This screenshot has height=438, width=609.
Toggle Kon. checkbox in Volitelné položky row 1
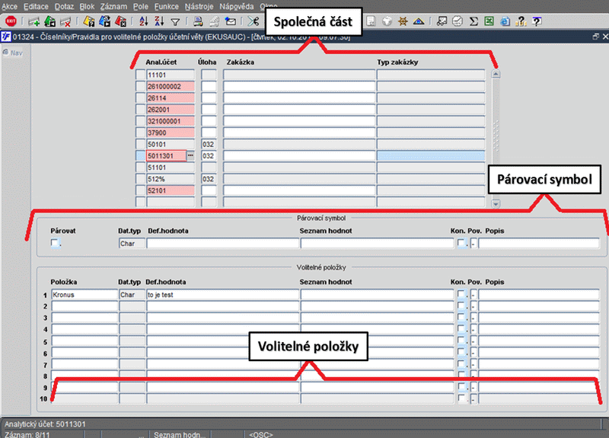[x=461, y=294]
